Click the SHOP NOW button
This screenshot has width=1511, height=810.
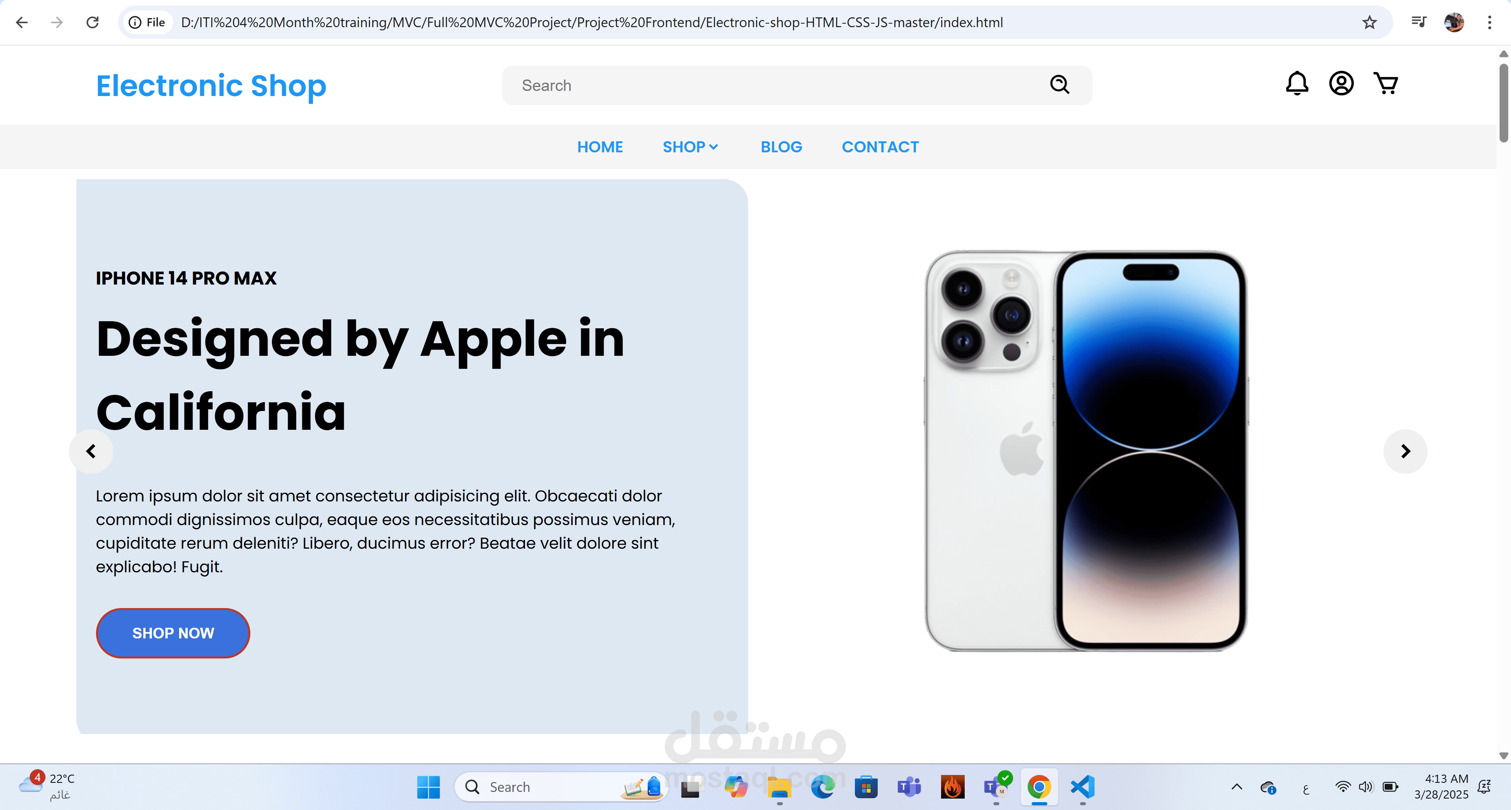(x=173, y=633)
